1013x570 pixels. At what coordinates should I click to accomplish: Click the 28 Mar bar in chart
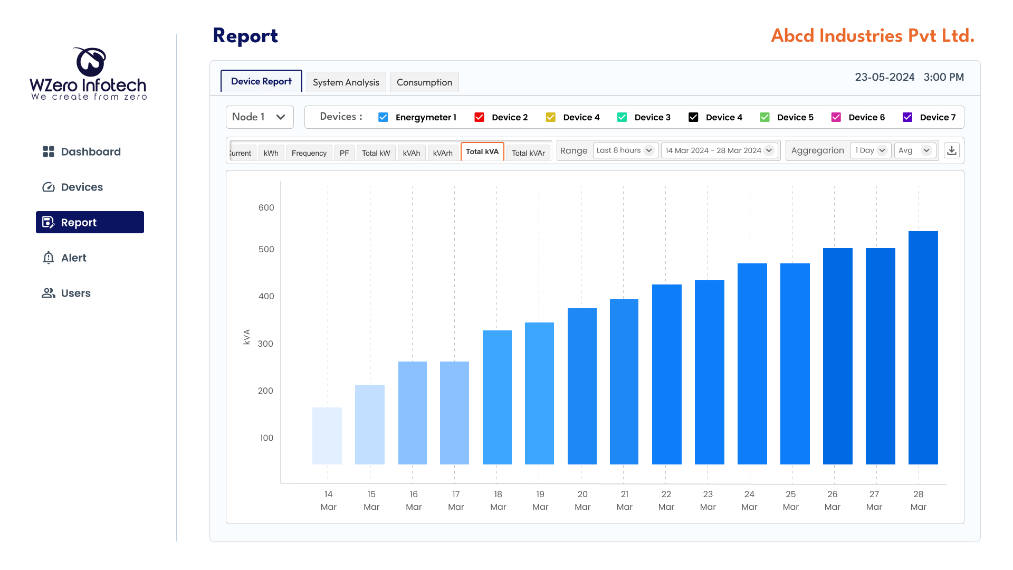pos(923,348)
